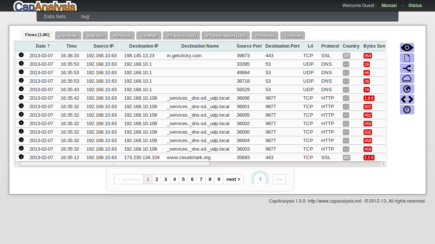Sort by the Source IP column header
The height and width of the screenshot is (244, 435).
103,46
